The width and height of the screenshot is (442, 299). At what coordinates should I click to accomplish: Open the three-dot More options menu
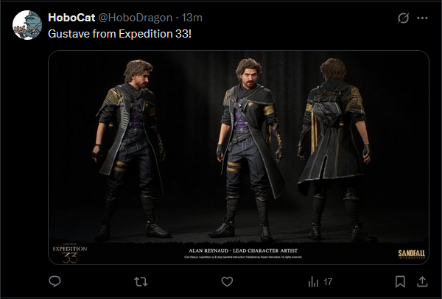click(x=423, y=18)
